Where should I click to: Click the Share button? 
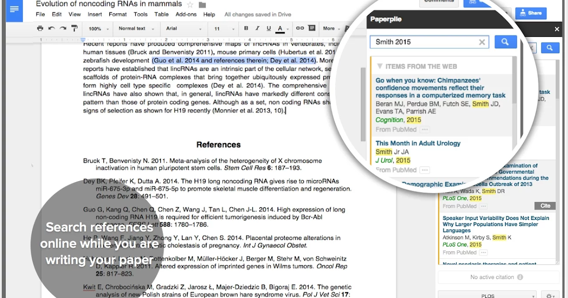coord(531,13)
